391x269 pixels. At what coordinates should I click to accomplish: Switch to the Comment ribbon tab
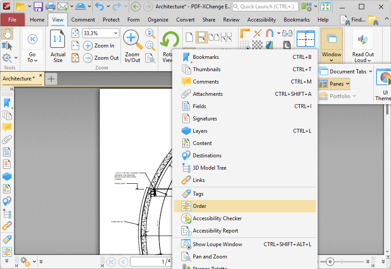83,20
